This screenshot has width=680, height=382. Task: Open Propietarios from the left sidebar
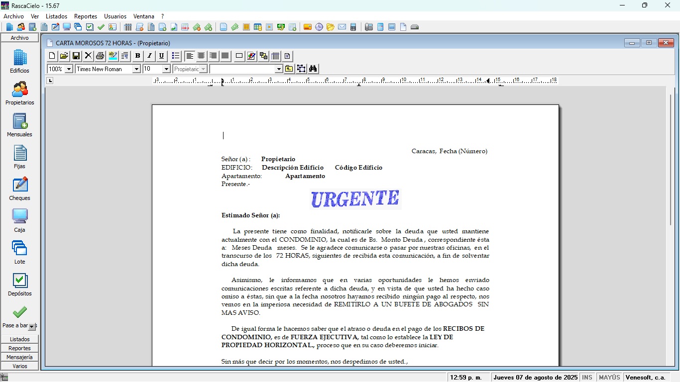pyautogui.click(x=20, y=93)
